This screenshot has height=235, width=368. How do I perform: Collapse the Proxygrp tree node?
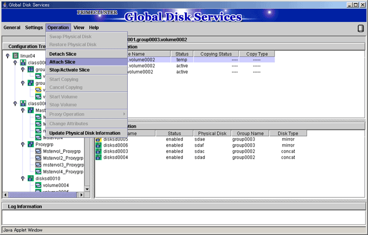(x=23, y=144)
